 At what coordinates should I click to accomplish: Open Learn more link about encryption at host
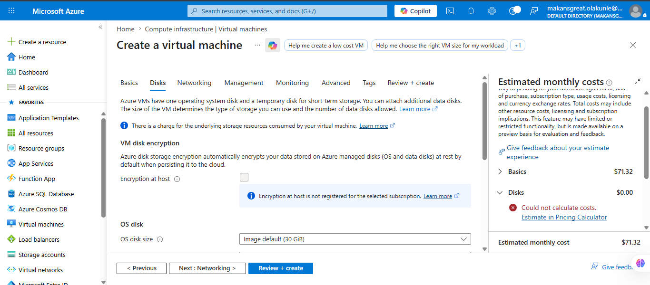pos(441,196)
